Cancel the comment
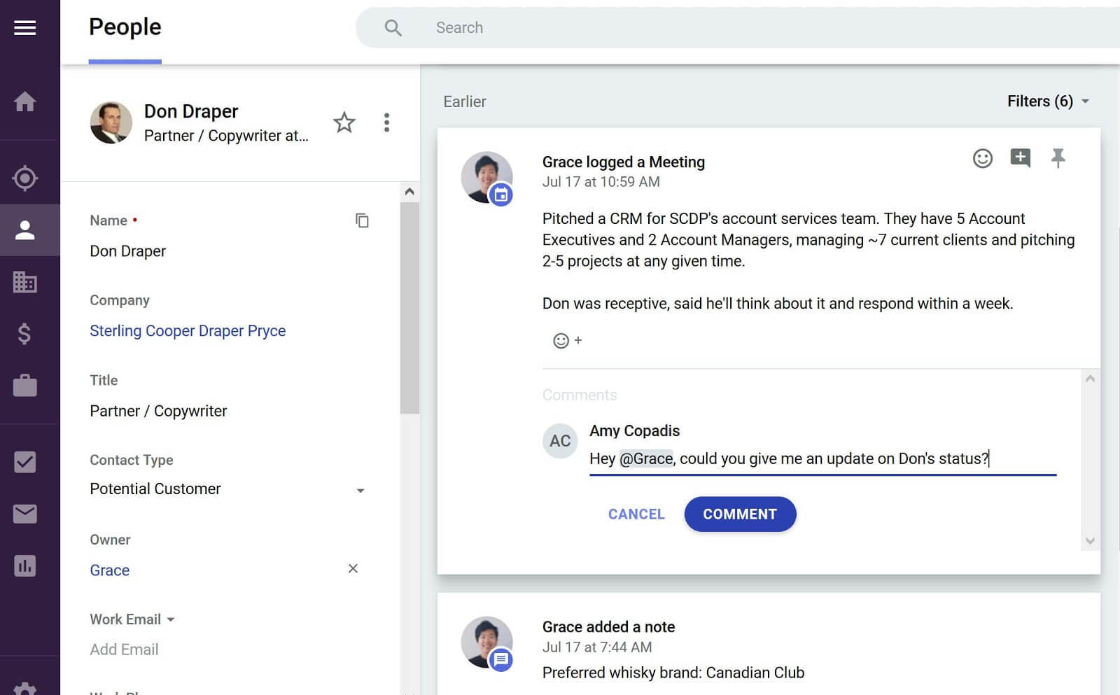1120x695 pixels. pyautogui.click(x=636, y=514)
